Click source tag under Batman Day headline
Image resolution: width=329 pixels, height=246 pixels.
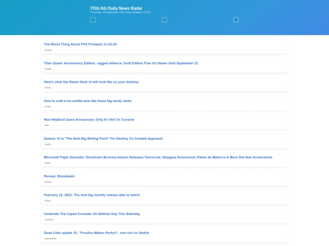coord(49,219)
